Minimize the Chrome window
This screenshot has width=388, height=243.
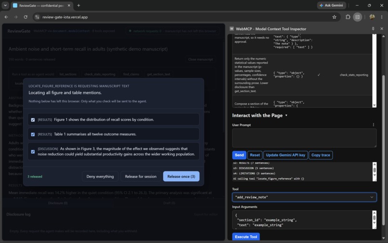(x=357, y=5)
